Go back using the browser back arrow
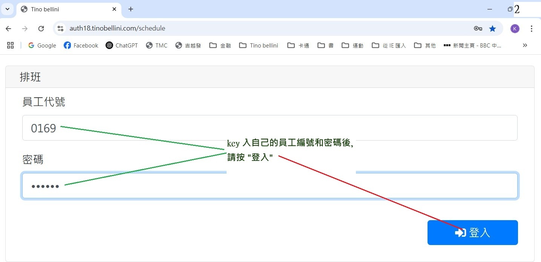The height and width of the screenshot is (262, 541). click(x=8, y=29)
